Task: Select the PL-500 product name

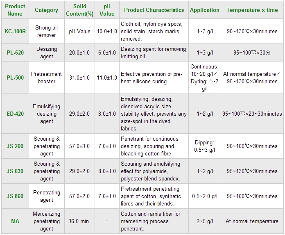Action: (15, 78)
